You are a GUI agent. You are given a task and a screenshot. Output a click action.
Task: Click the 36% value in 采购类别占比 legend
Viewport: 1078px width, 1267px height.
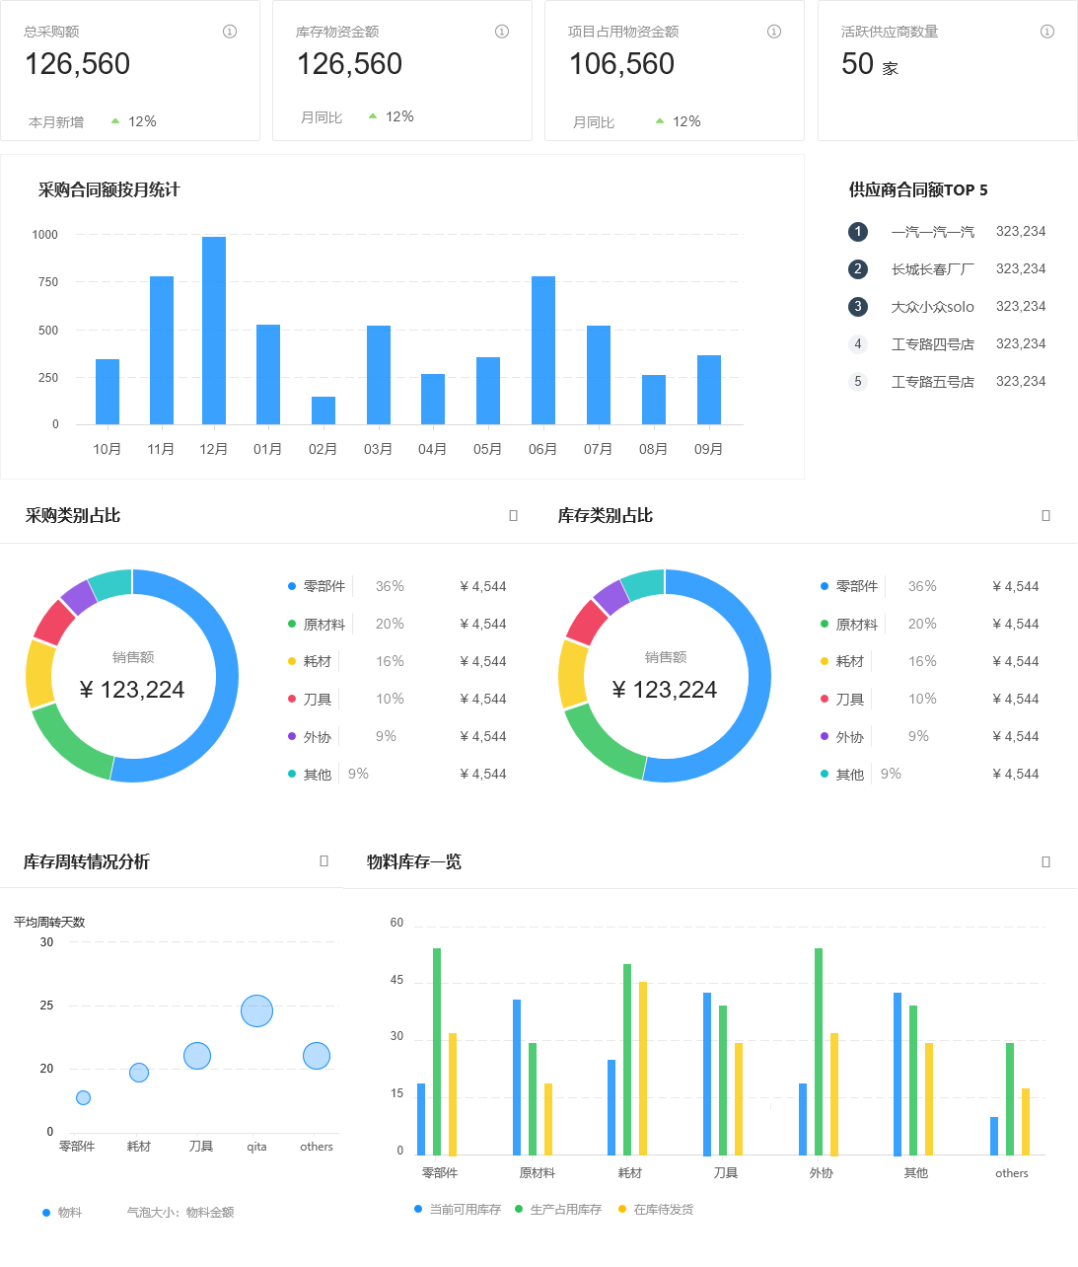[390, 586]
